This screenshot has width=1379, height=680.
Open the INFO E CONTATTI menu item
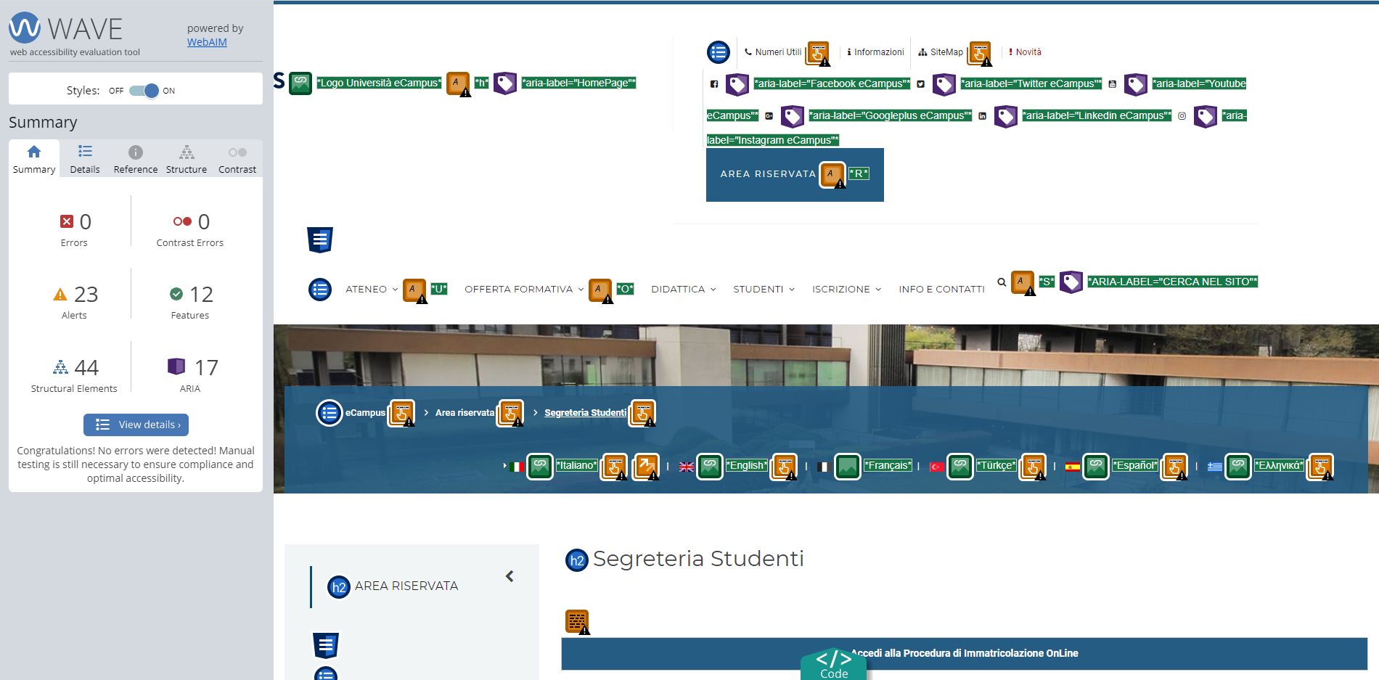tap(941, 289)
